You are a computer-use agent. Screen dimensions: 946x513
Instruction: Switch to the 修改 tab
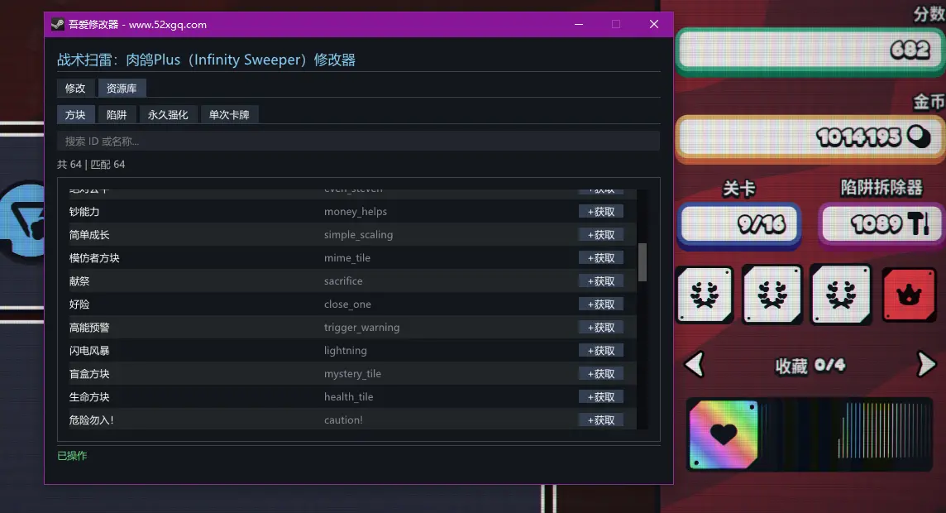point(75,88)
